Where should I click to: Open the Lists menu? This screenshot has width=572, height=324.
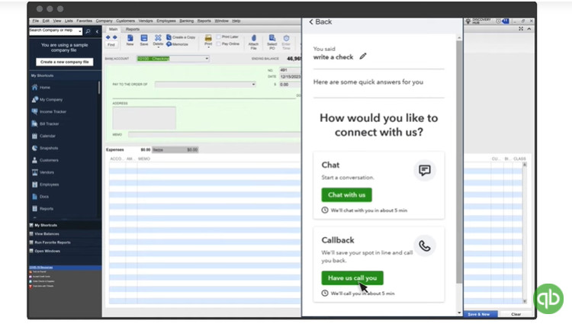click(x=69, y=21)
